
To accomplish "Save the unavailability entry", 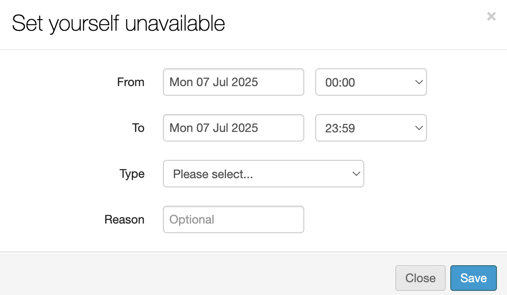I will click(x=473, y=278).
